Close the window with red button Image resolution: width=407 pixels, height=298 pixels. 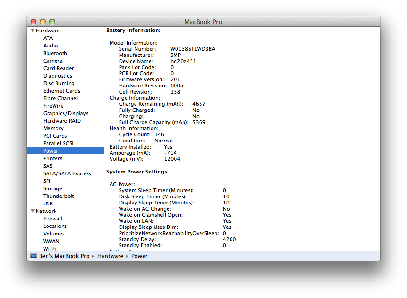pyautogui.click(x=33, y=22)
